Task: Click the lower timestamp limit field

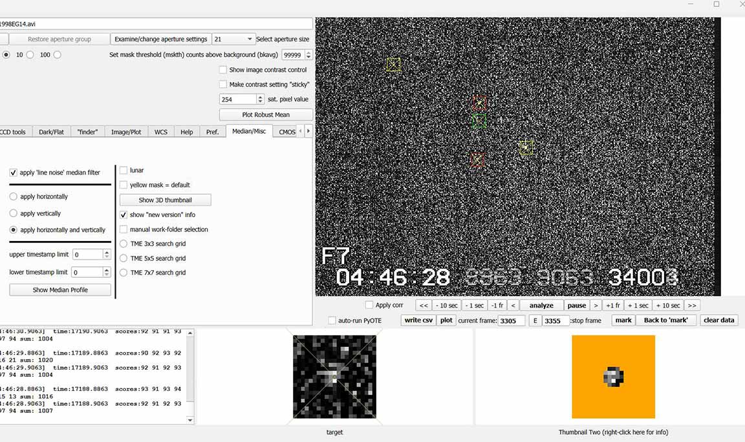Action: (87, 273)
